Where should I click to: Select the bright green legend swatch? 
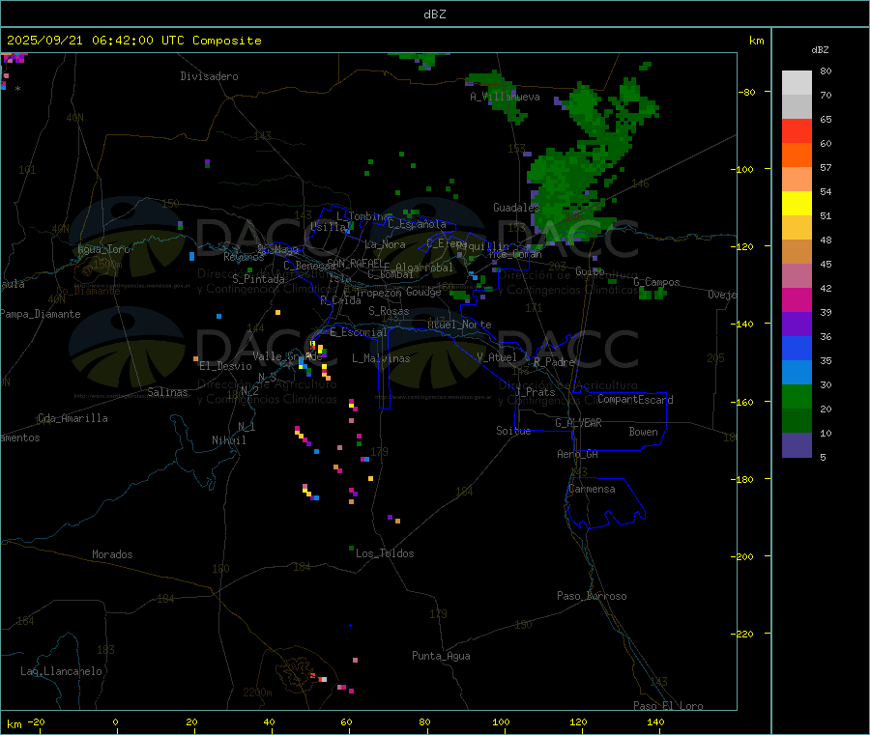pyautogui.click(x=797, y=396)
